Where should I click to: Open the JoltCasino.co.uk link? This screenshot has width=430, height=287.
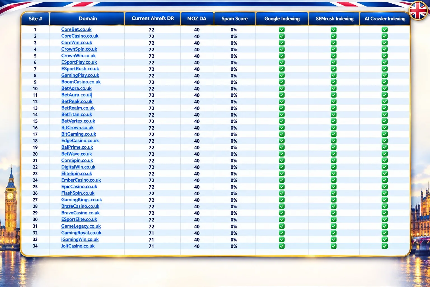click(78, 246)
